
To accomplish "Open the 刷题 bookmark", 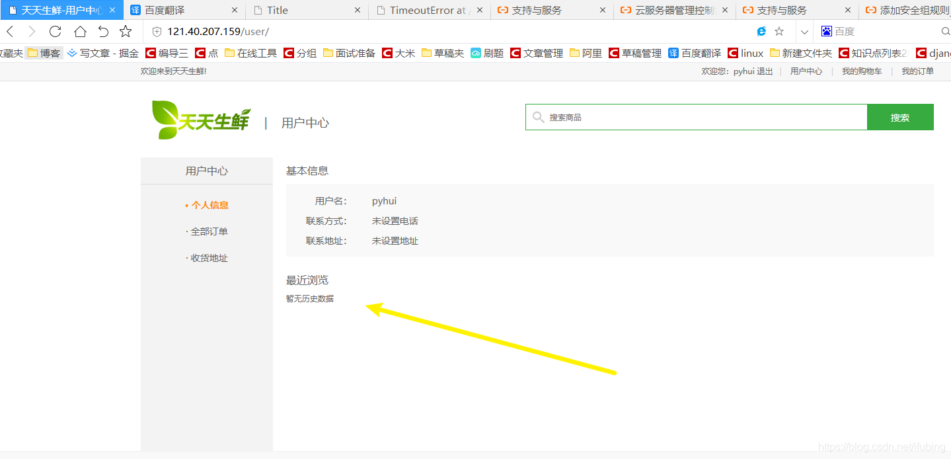I will tap(487, 53).
